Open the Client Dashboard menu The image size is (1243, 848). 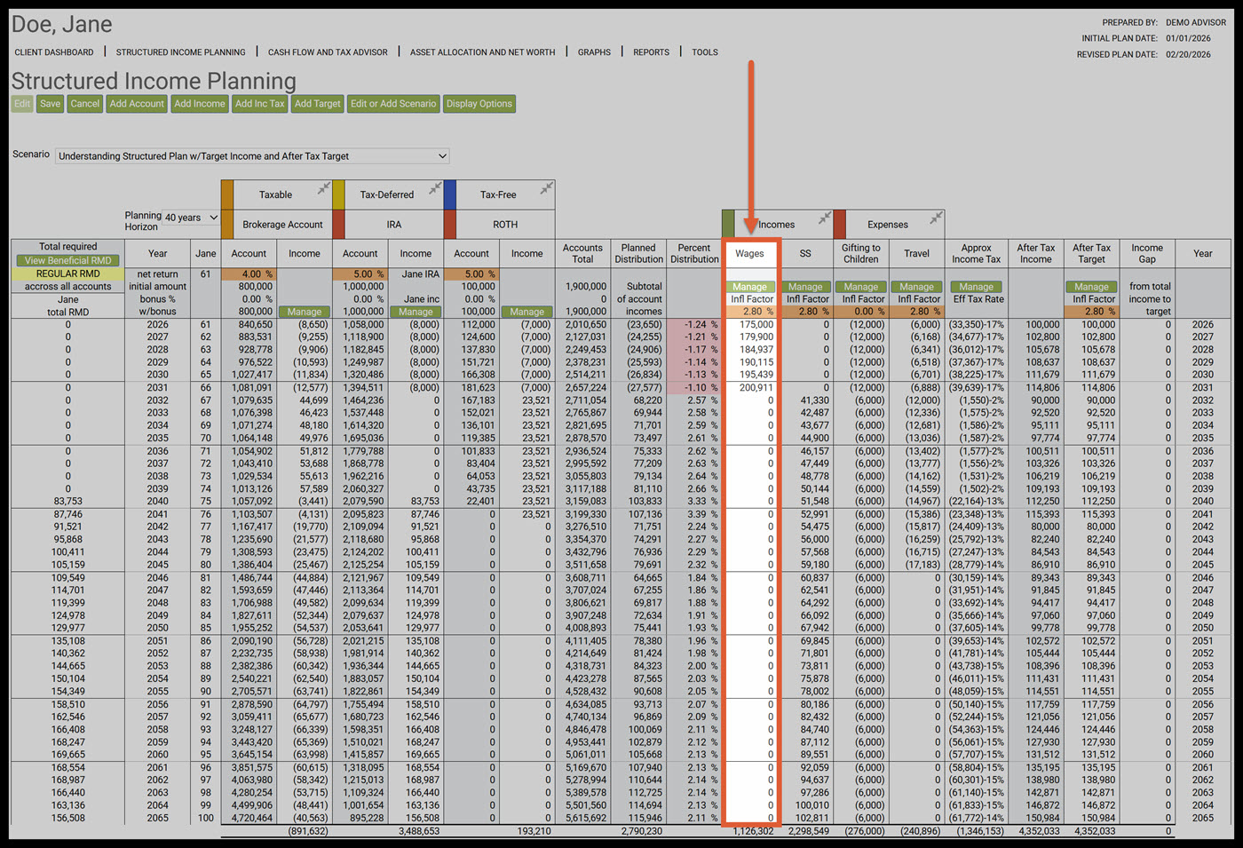coord(54,52)
